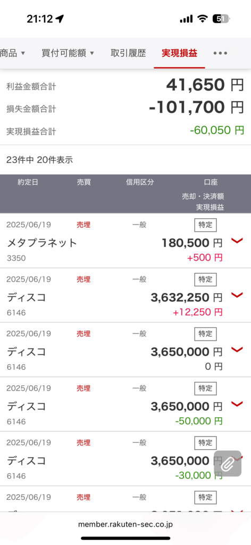251x545 pixels.
Task: Open the 商品 dropdown menu
Action: (x=13, y=53)
